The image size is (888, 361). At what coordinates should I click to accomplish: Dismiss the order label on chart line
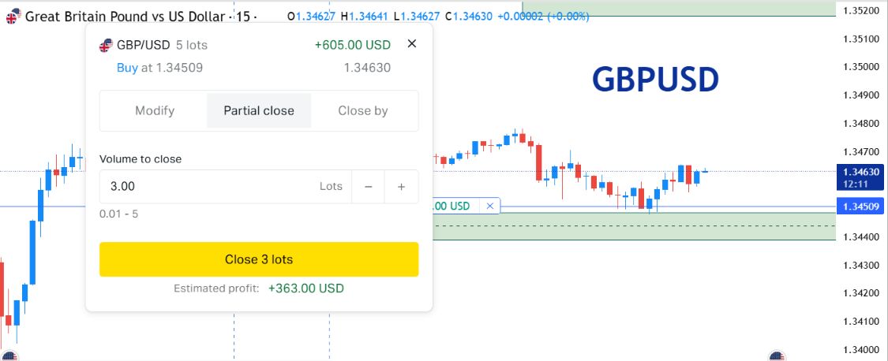pyautogui.click(x=490, y=206)
